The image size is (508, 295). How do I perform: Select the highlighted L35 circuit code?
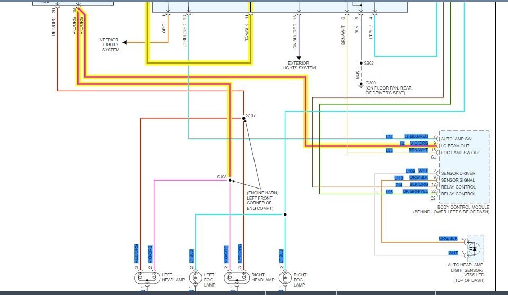click(x=389, y=150)
